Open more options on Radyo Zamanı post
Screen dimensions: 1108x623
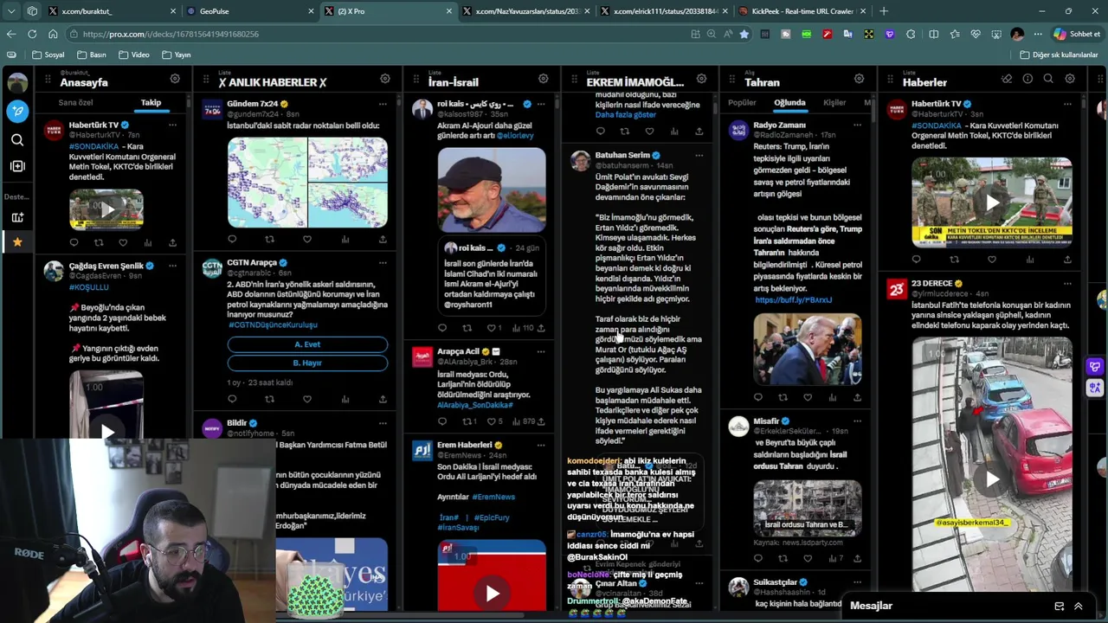pyautogui.click(x=857, y=125)
